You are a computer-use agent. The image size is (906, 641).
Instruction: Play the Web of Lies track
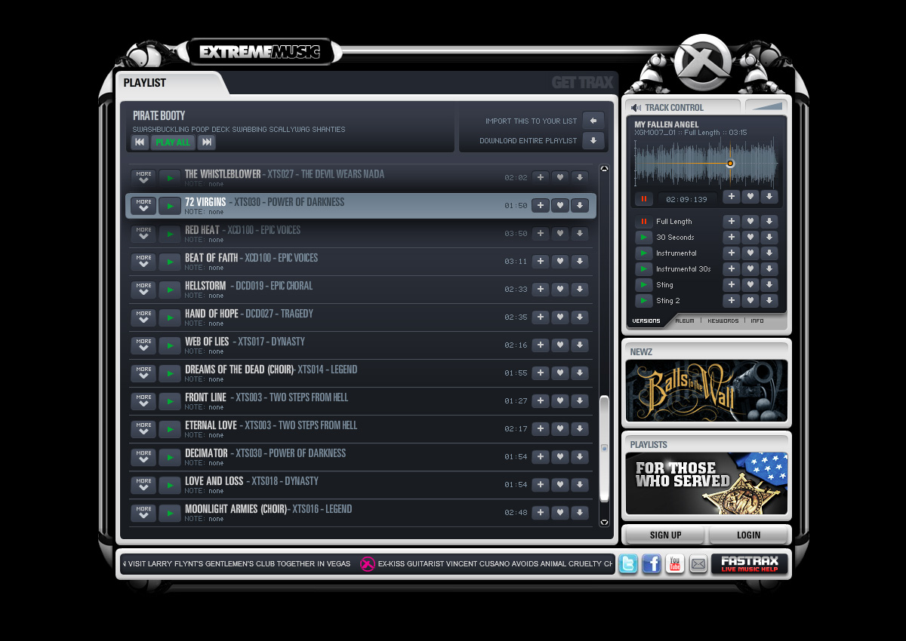tap(170, 345)
